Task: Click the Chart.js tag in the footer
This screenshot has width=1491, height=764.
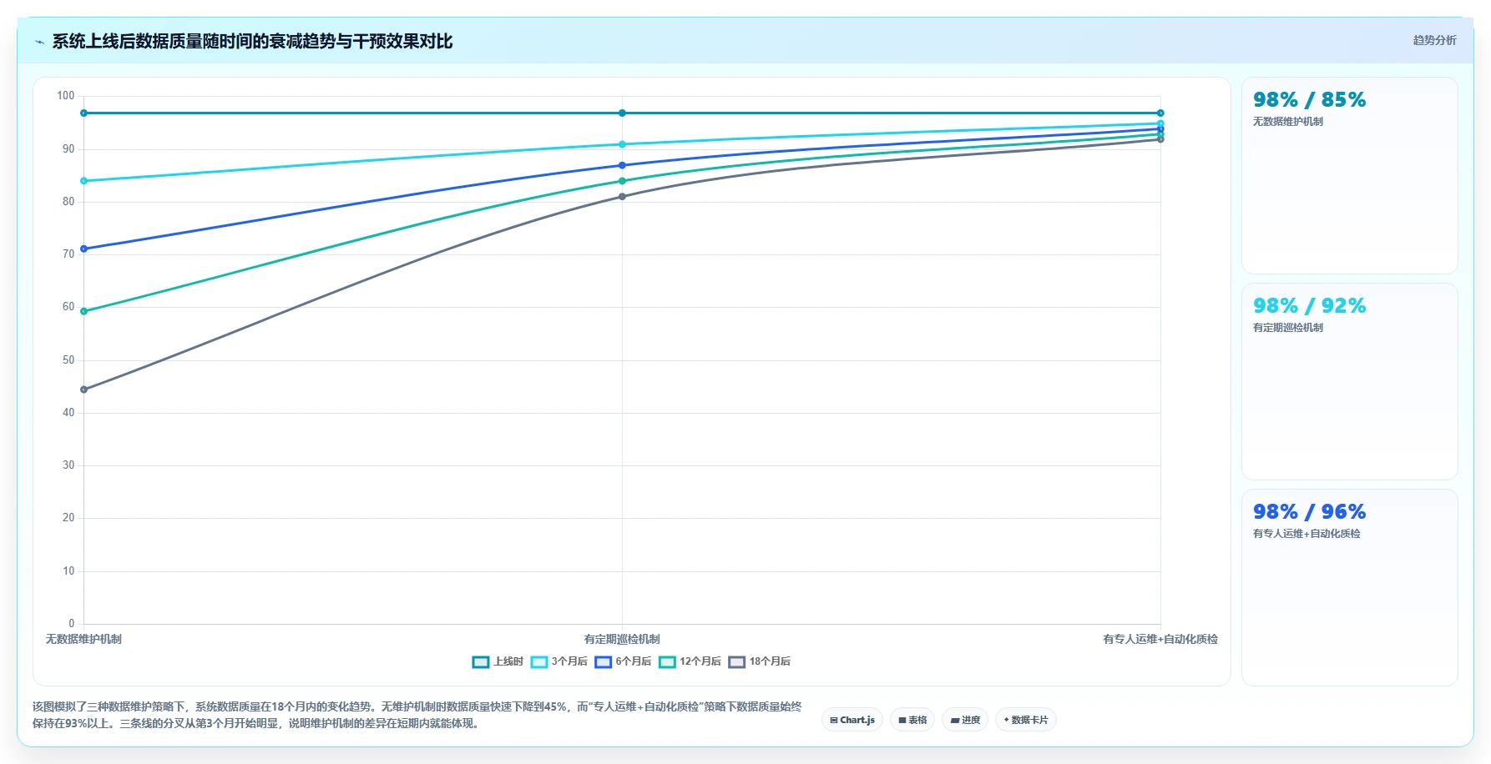Action: (852, 720)
